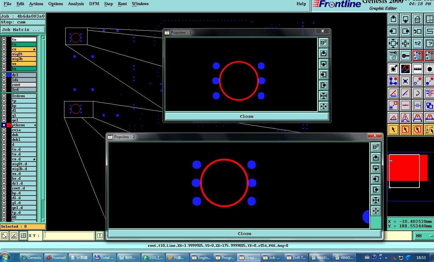
Task: Click the 1:2 zoom ratio icon
Action: [418, 43]
